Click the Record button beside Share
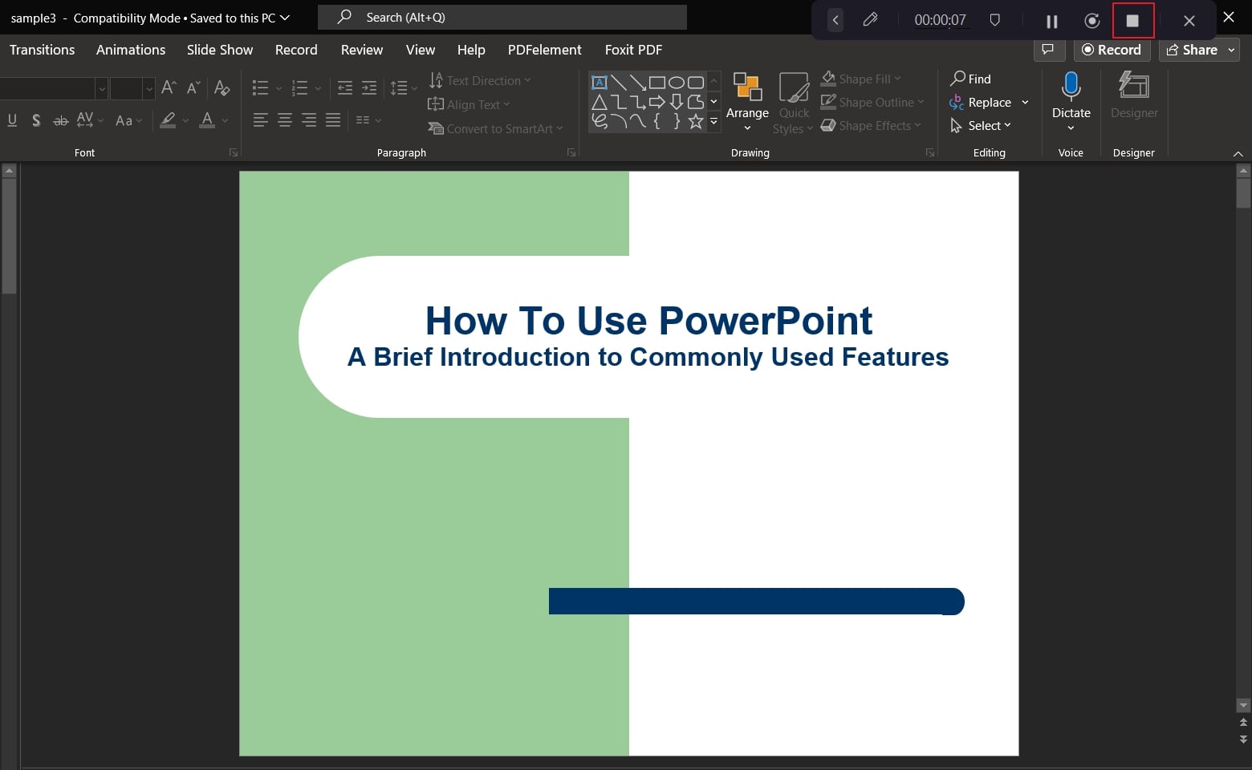The image size is (1252, 770). (1112, 50)
